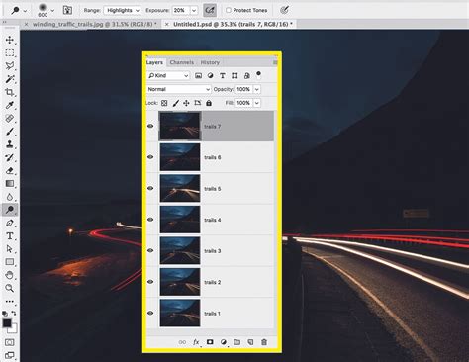
Task: Select the Brush tool
Action: [10, 132]
